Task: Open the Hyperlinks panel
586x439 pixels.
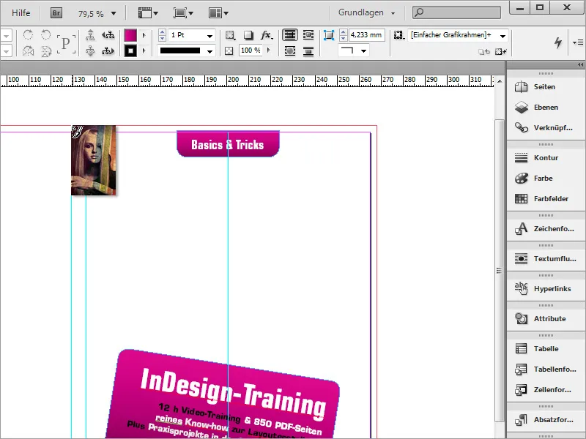Action: point(546,288)
